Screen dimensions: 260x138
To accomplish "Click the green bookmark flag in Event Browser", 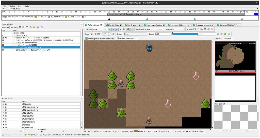I will 23,27.
